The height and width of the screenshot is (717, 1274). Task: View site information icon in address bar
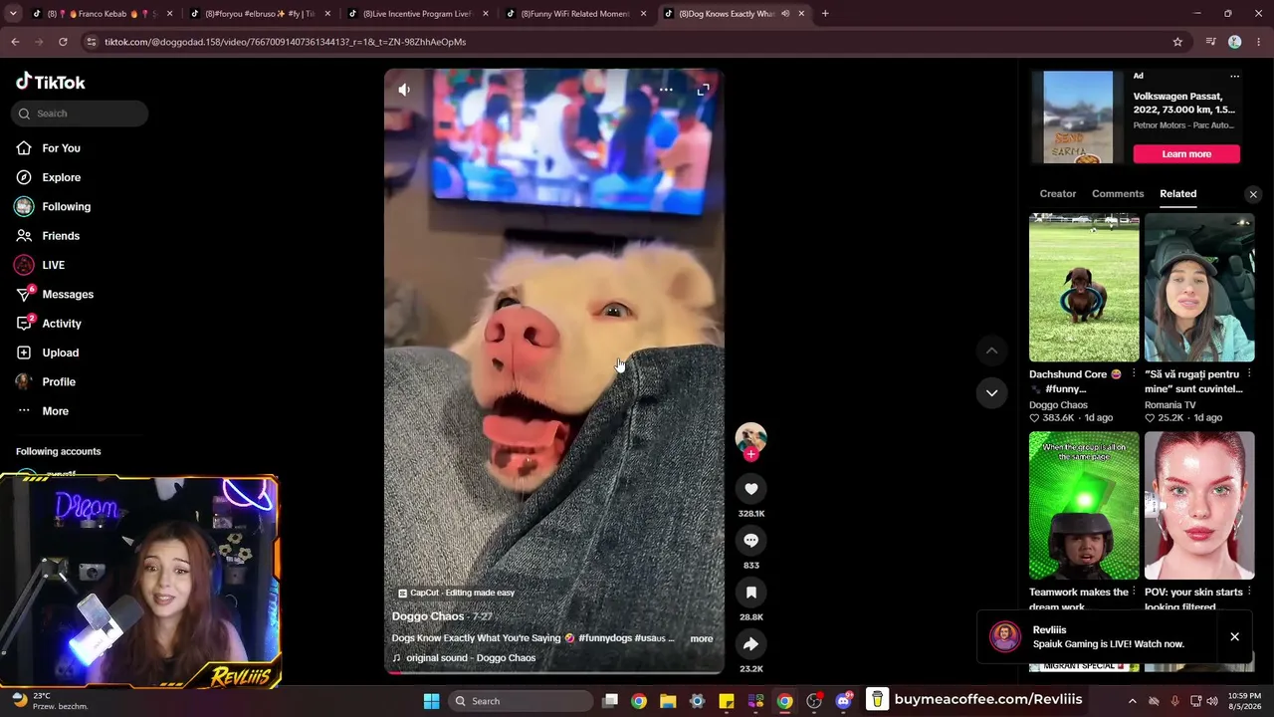click(92, 42)
